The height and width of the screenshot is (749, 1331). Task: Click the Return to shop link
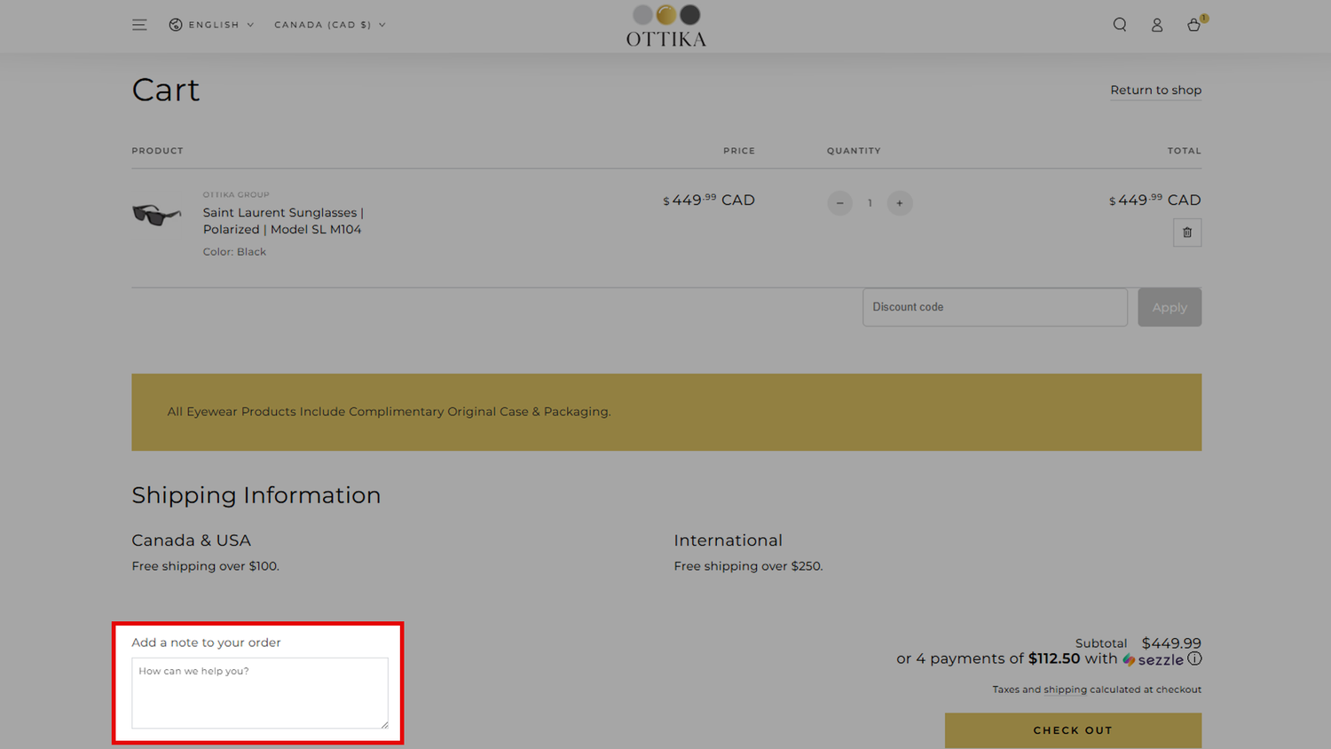pyautogui.click(x=1155, y=91)
